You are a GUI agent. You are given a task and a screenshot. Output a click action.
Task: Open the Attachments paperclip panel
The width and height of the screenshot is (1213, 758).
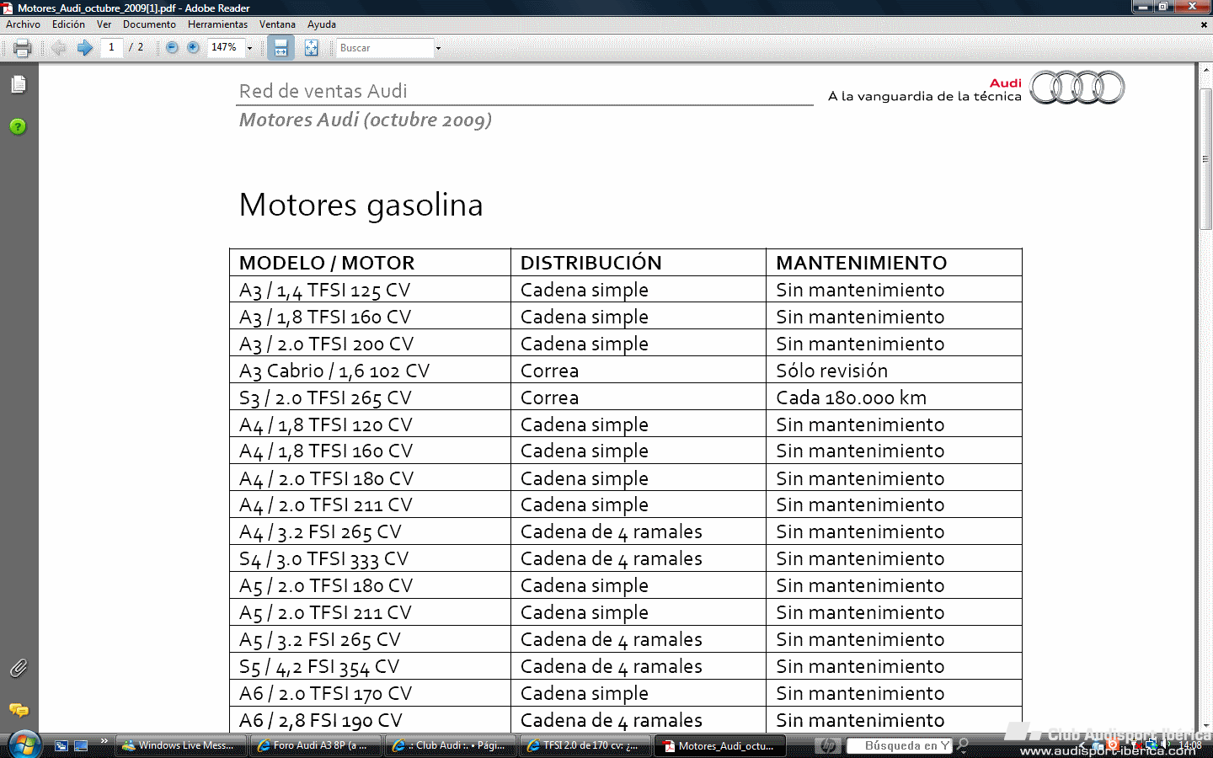point(19,669)
